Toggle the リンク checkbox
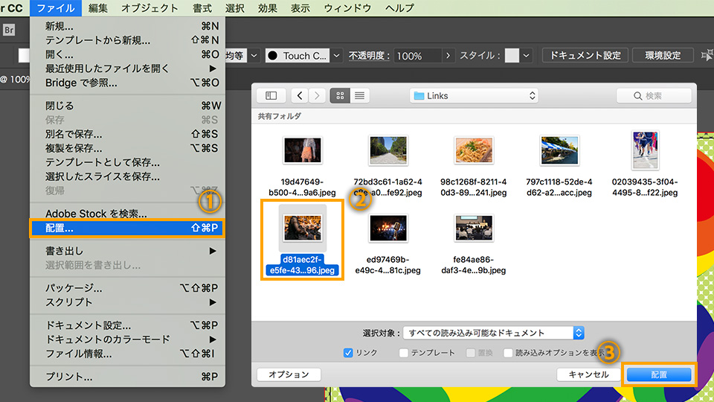Screen dimensions: 714x402 348,353
